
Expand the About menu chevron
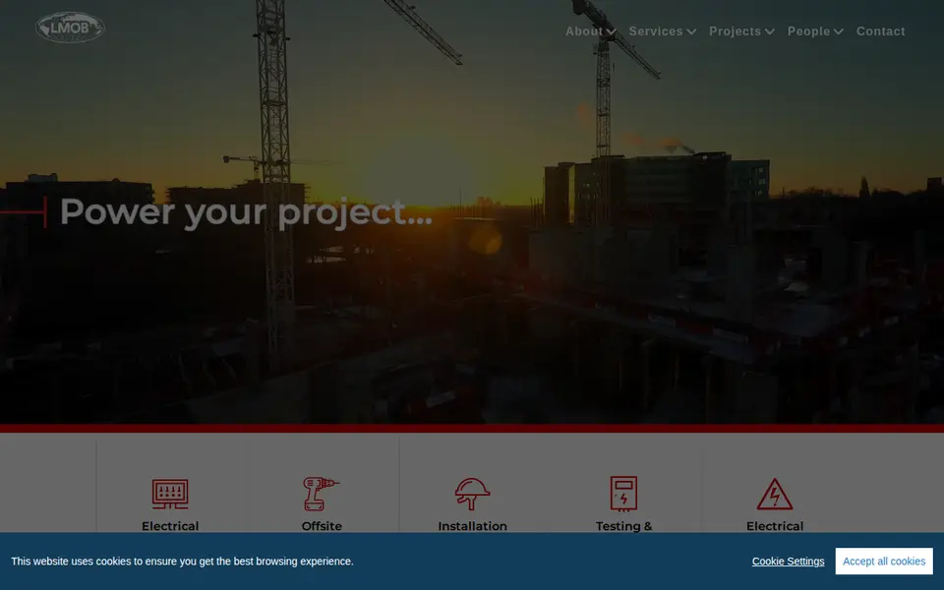[x=611, y=31]
